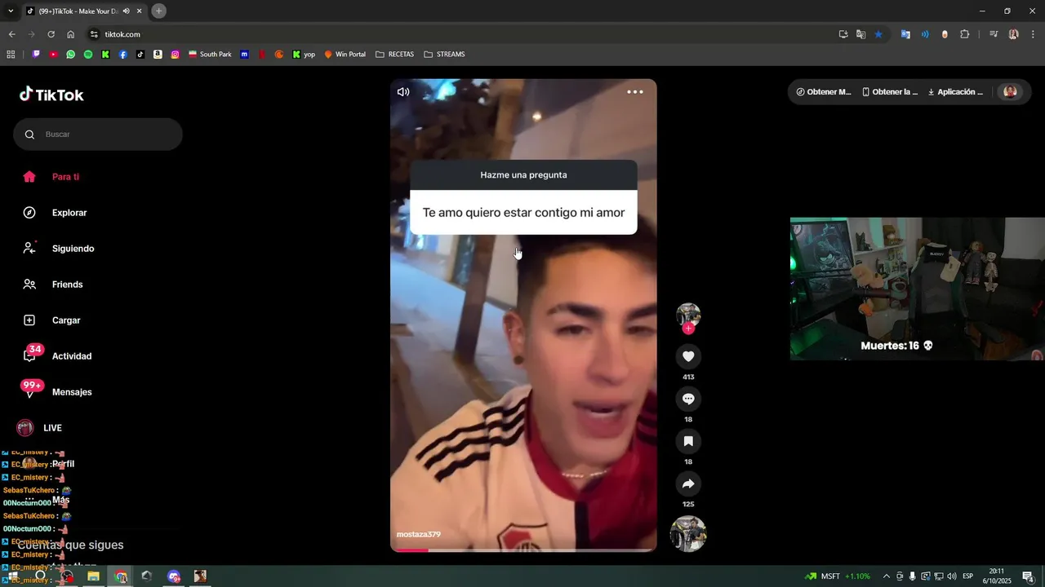
Task: Open the yop bookmark
Action: 303,55
